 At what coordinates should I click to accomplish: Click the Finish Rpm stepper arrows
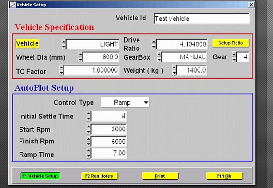[x=88, y=141]
